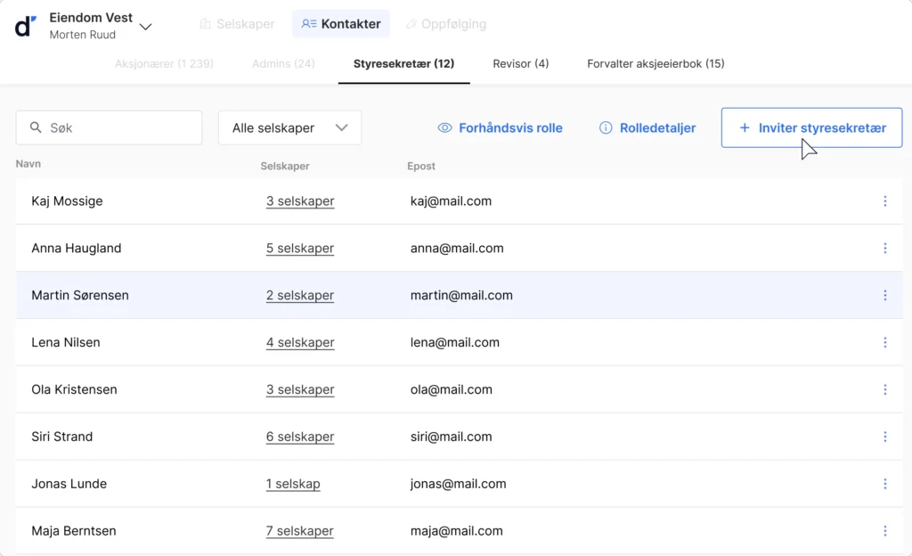Open more options for Maja Berntsen

(x=884, y=532)
